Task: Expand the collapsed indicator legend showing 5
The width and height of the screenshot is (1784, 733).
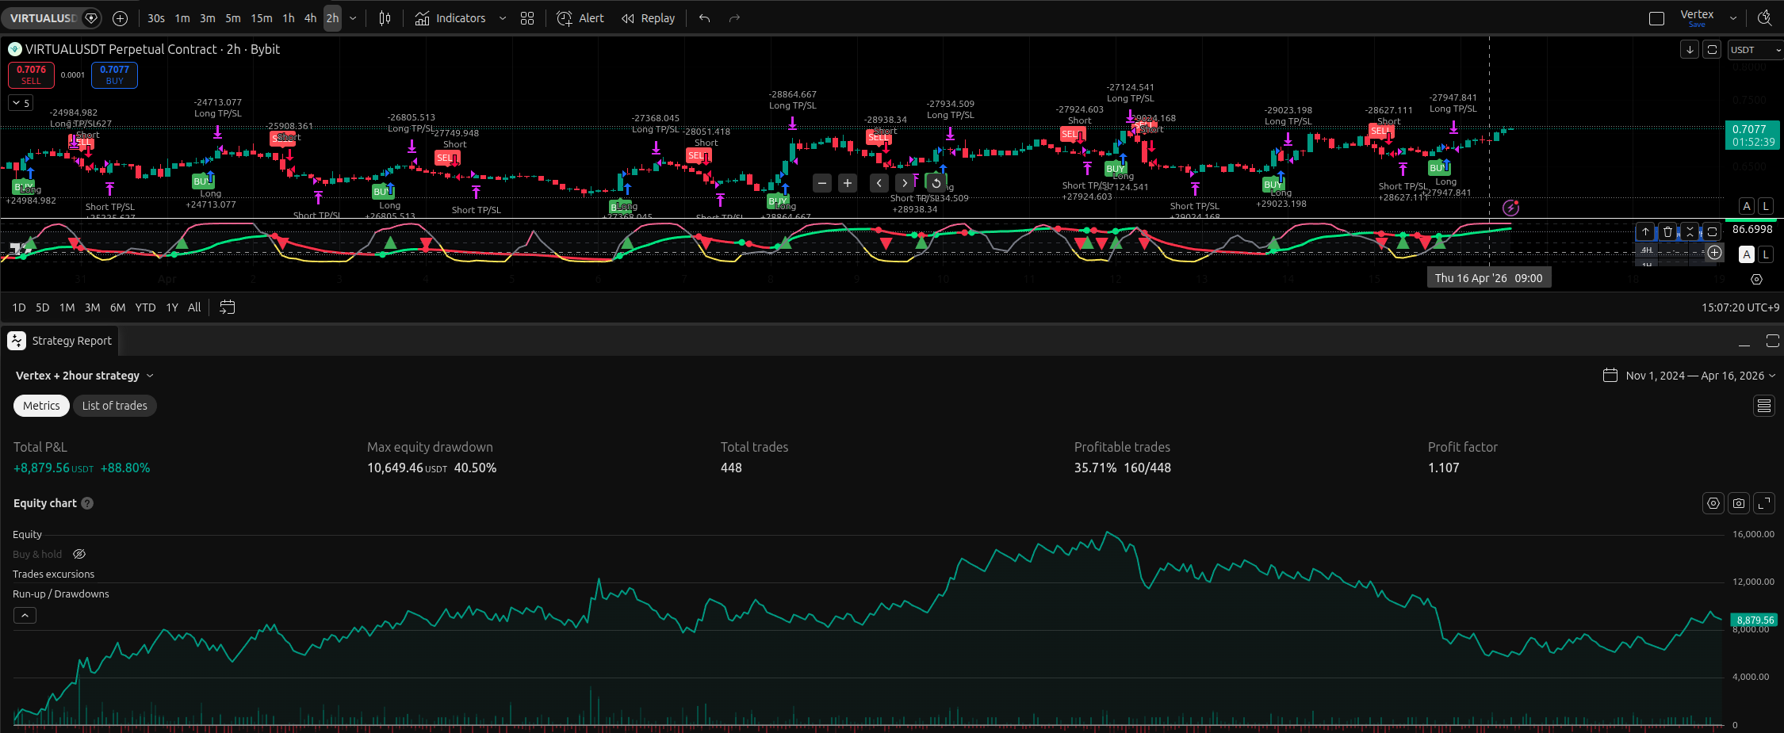Action: click(21, 102)
